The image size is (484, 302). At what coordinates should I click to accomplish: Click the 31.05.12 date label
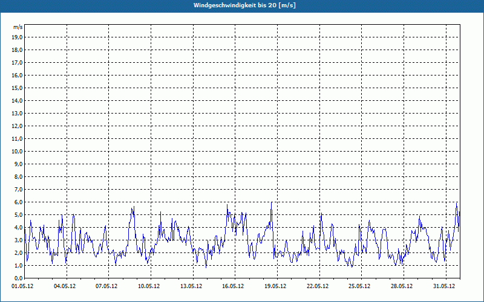[444, 286]
